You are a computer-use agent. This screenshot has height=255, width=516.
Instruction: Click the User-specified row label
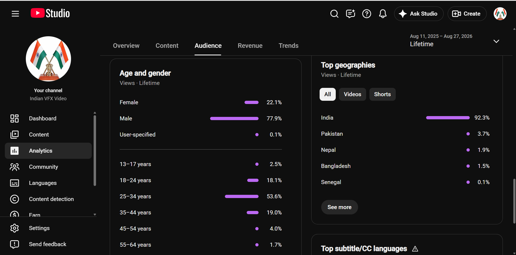click(x=137, y=135)
